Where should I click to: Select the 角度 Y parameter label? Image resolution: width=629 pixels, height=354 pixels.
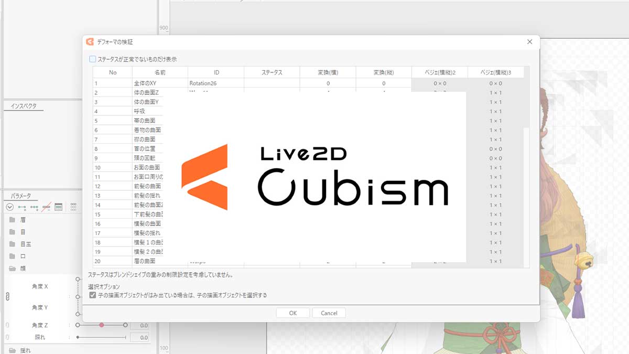pyautogui.click(x=40, y=307)
